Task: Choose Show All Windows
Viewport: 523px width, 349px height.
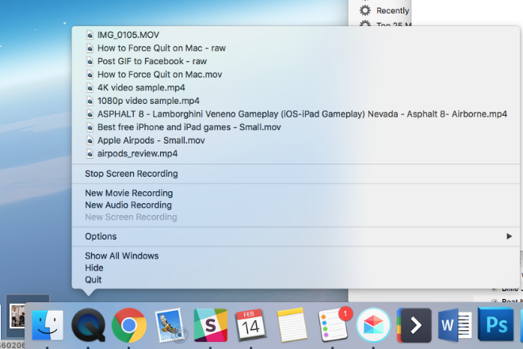Action: pos(296,256)
